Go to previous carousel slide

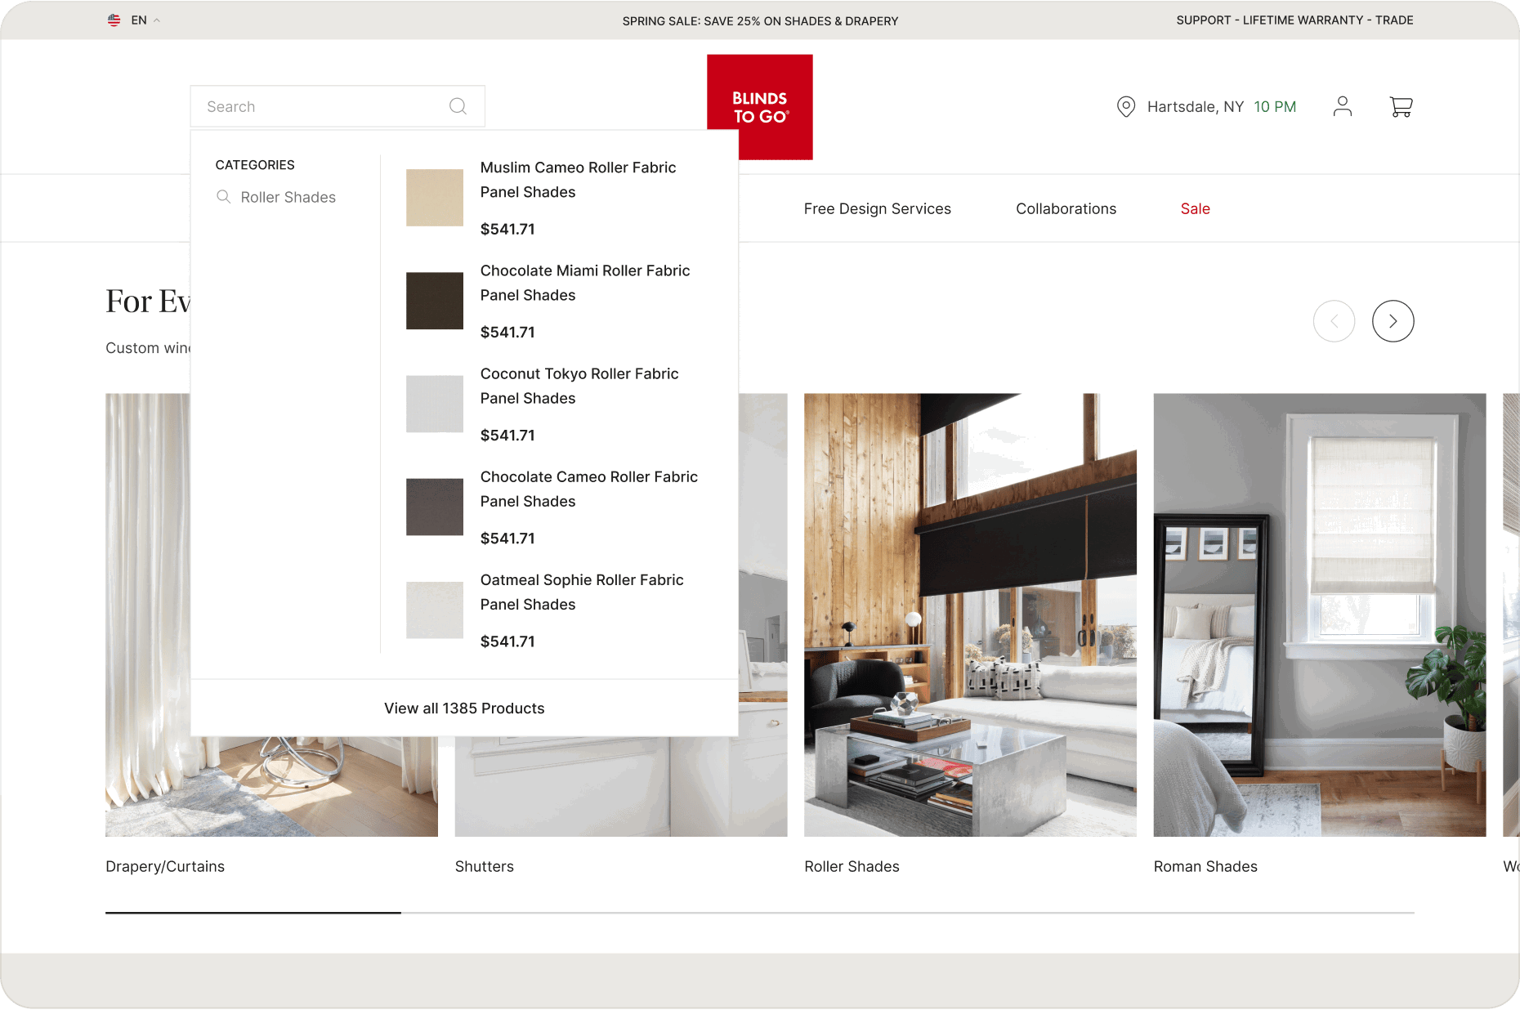(x=1334, y=321)
